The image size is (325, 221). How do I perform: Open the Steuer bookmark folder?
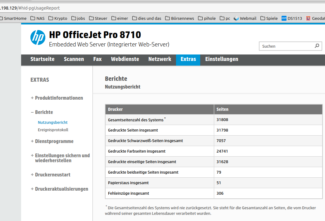(98, 18)
